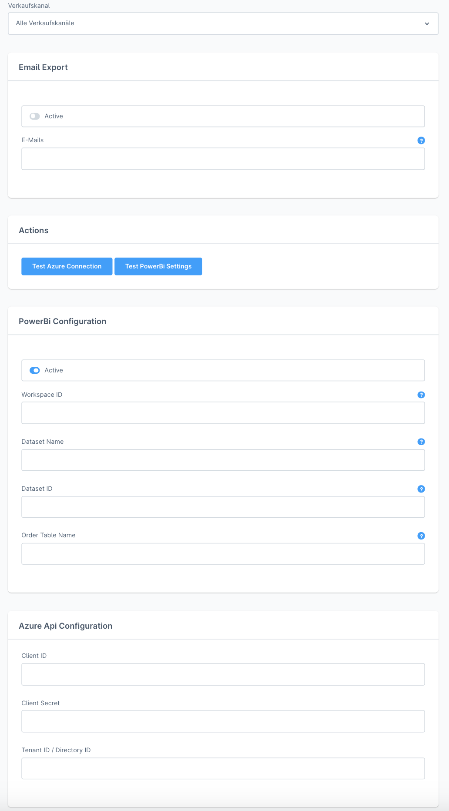Disable the PowerBi Configuration Active toggle
Screen dimensions: 449x811
point(35,370)
